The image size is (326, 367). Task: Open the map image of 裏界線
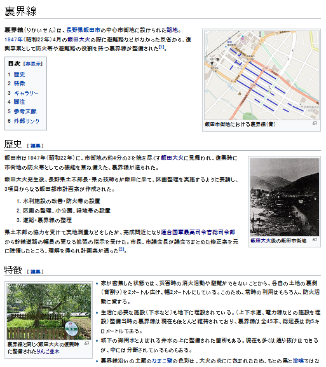(x=262, y=75)
